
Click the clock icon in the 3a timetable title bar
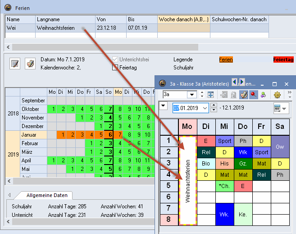(162, 83)
